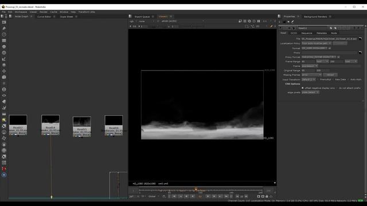This screenshot has width=367, height=206.
Task: Select the Read16 node thumbnail
Action: click(x=114, y=121)
